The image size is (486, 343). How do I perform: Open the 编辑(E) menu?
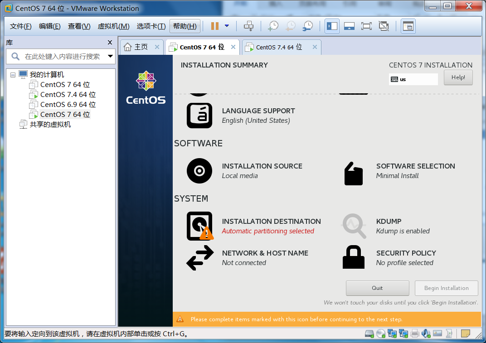[x=49, y=26]
